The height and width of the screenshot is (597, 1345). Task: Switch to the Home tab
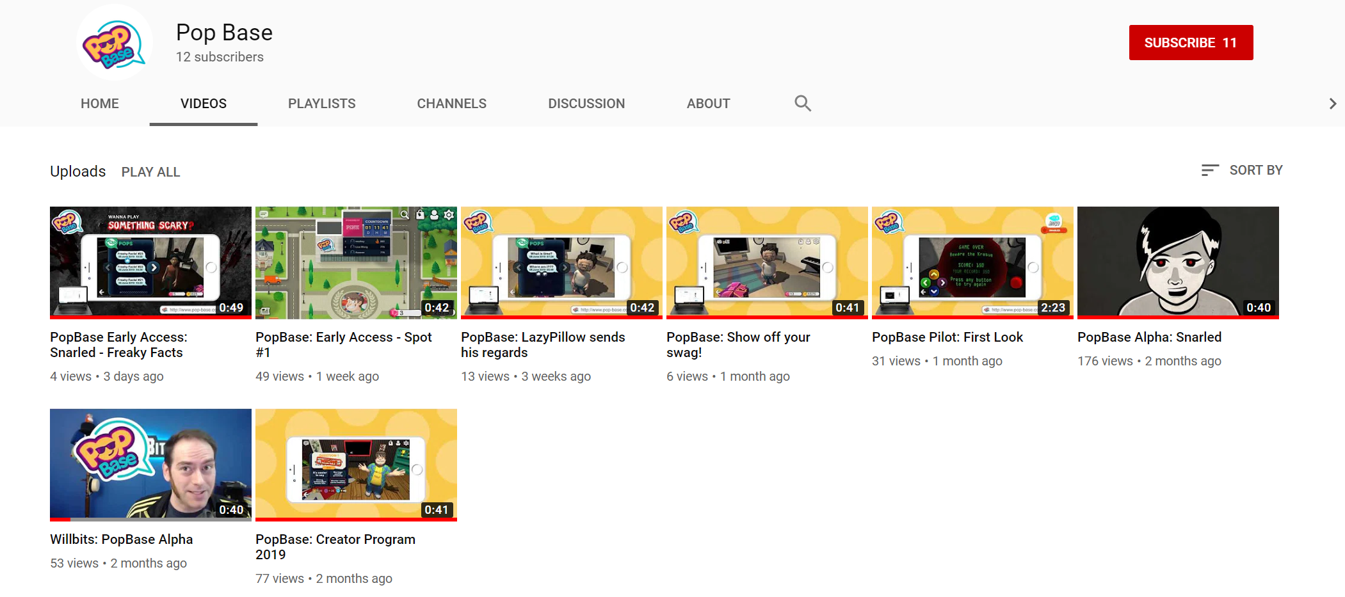(x=100, y=104)
